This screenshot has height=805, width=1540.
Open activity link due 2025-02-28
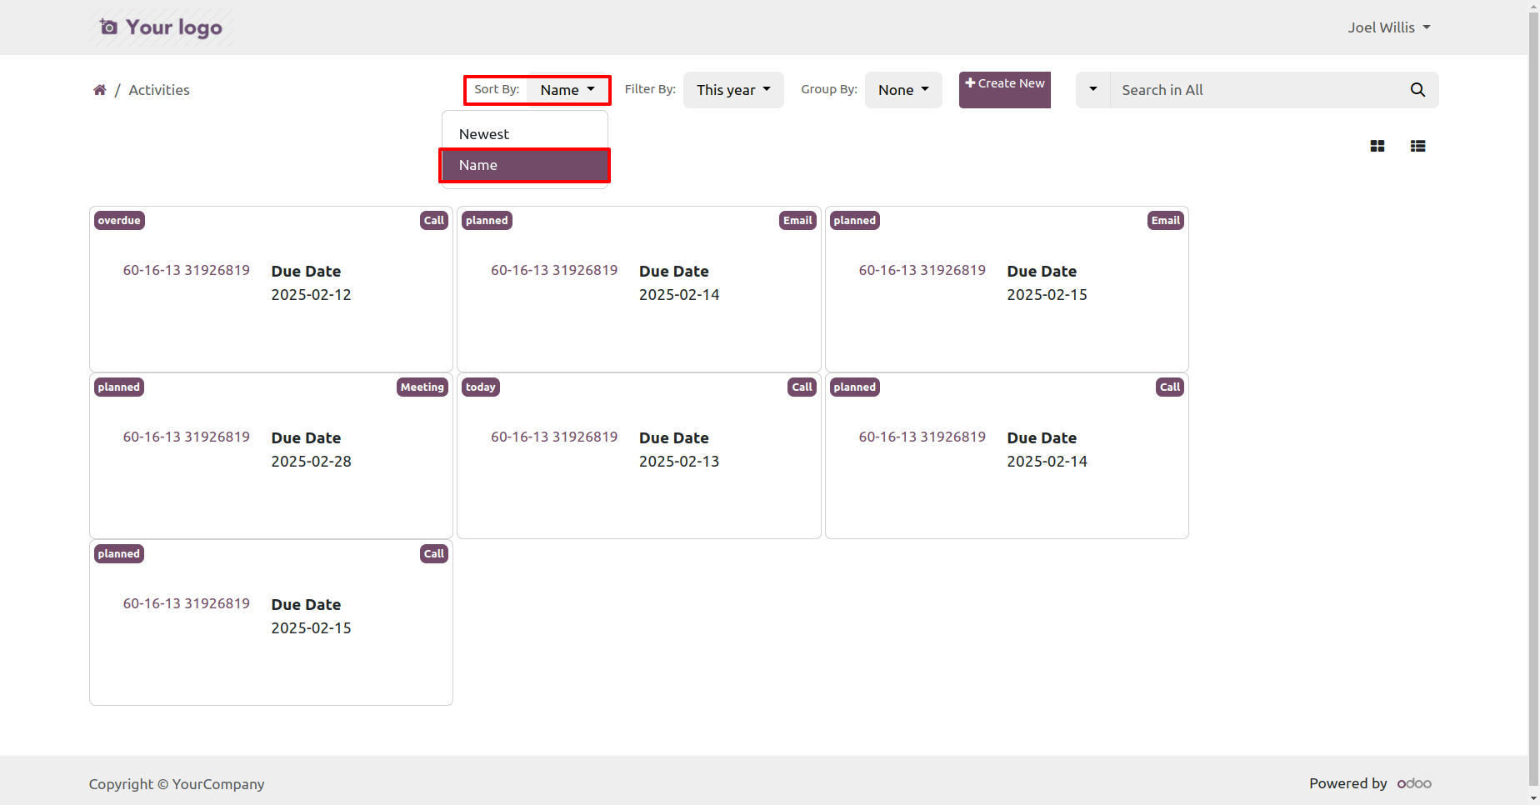(x=187, y=437)
